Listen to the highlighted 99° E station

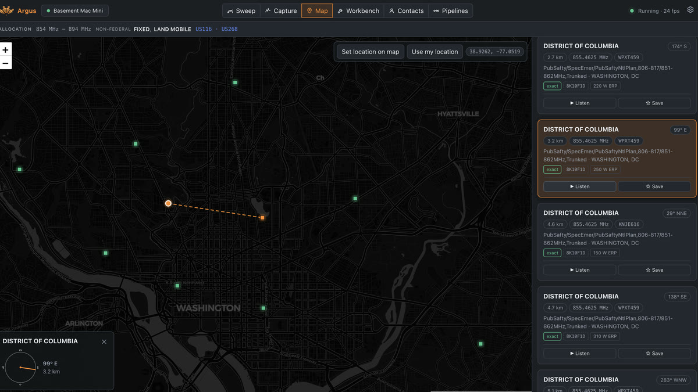[x=579, y=186]
